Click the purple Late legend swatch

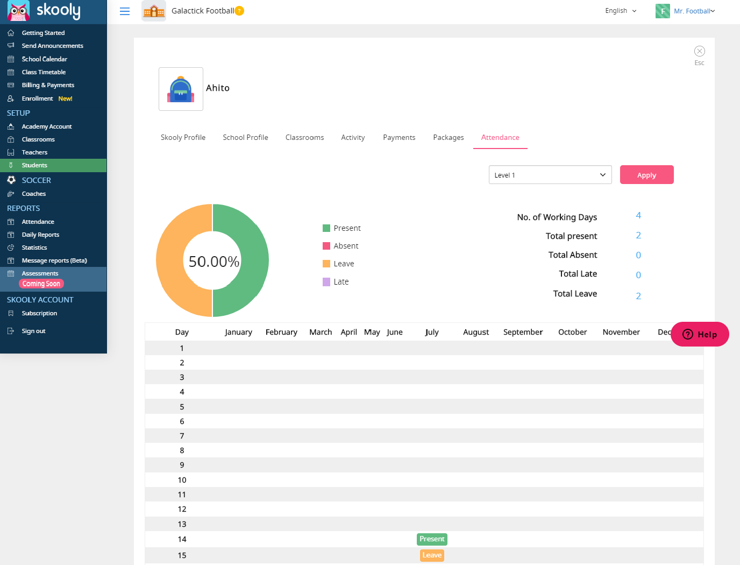(326, 282)
